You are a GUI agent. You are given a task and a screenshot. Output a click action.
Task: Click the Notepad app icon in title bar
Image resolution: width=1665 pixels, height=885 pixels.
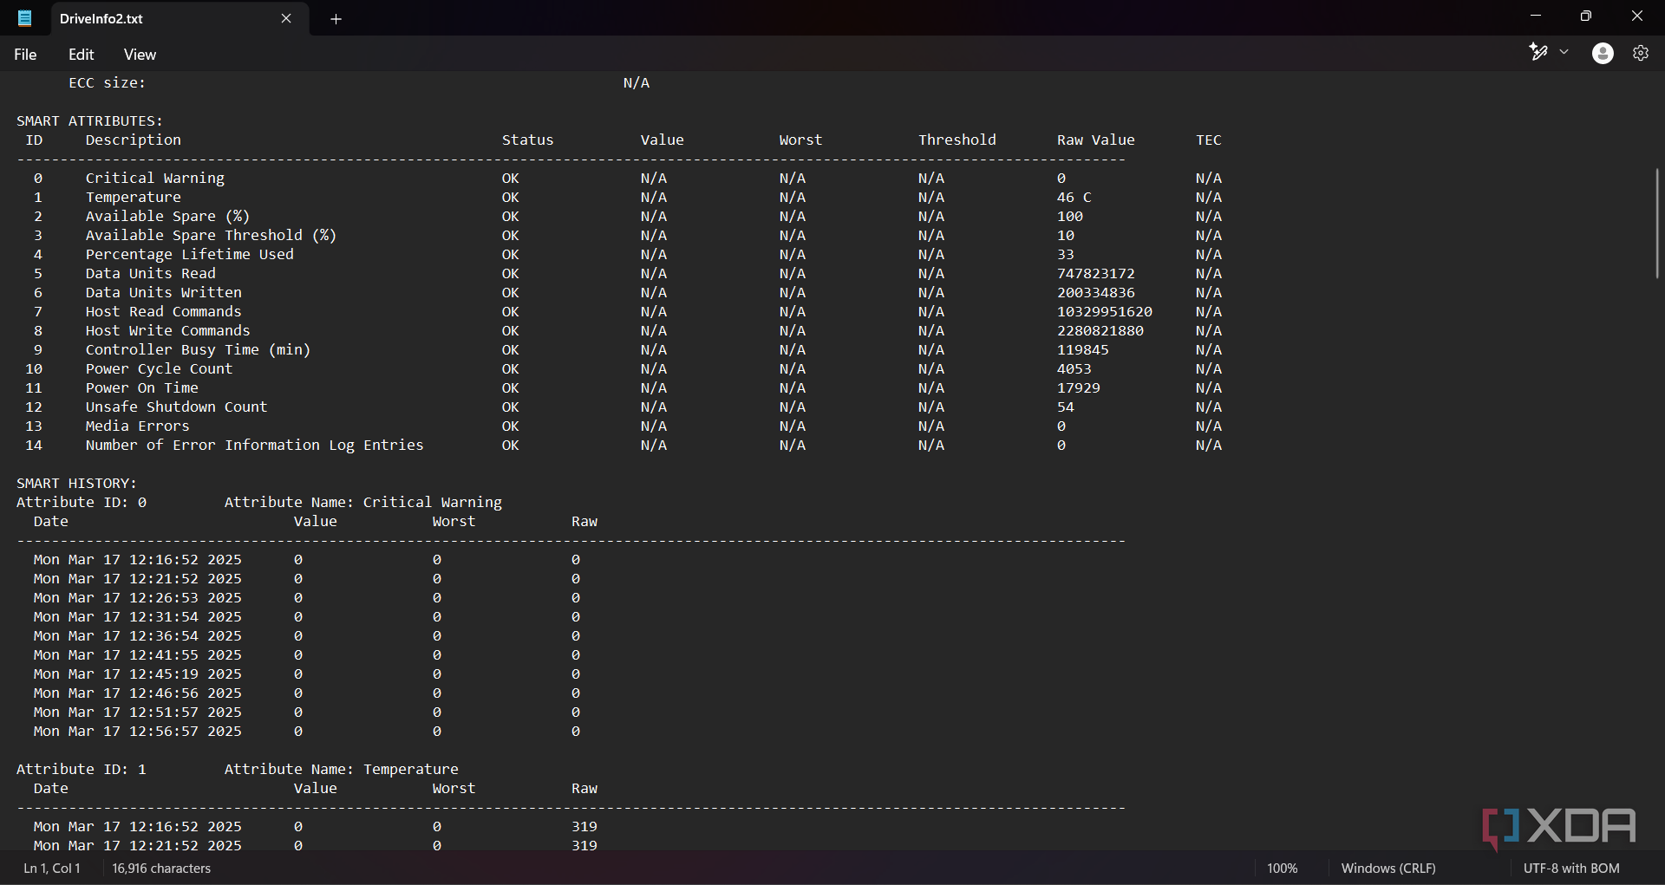[24, 18]
